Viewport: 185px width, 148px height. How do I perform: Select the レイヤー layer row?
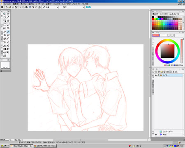coord(169,75)
